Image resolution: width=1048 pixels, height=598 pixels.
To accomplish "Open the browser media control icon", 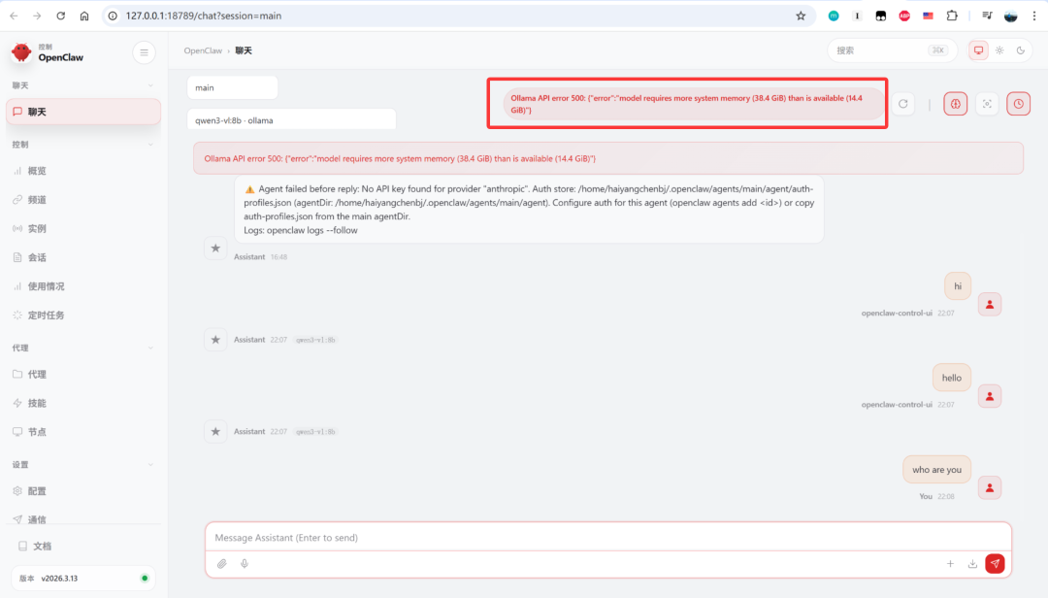I will click(987, 17).
